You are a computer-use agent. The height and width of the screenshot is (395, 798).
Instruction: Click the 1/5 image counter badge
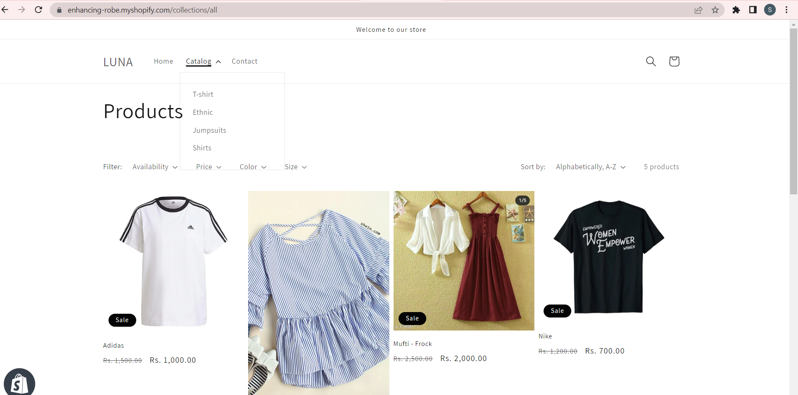523,200
